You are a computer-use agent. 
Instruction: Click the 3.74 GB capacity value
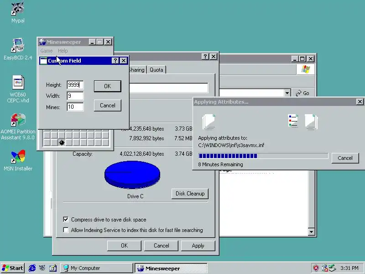(x=183, y=154)
